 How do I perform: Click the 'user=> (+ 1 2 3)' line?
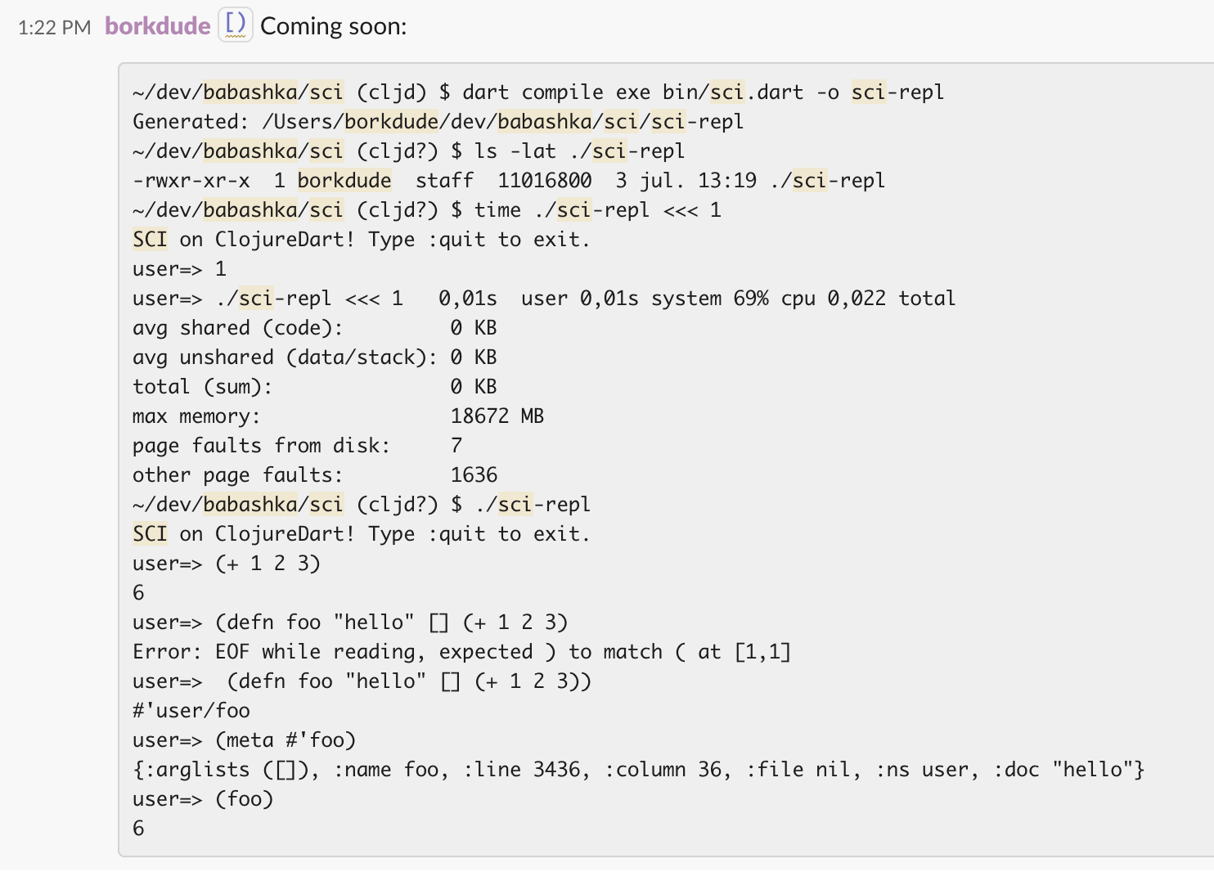point(227,564)
